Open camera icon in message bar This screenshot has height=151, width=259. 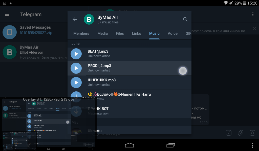pyautogui.click(x=252, y=133)
